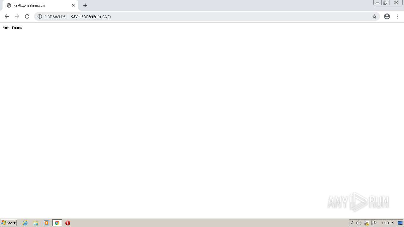404x227 pixels.
Task: Close the Chrome window
Action: [396, 3]
